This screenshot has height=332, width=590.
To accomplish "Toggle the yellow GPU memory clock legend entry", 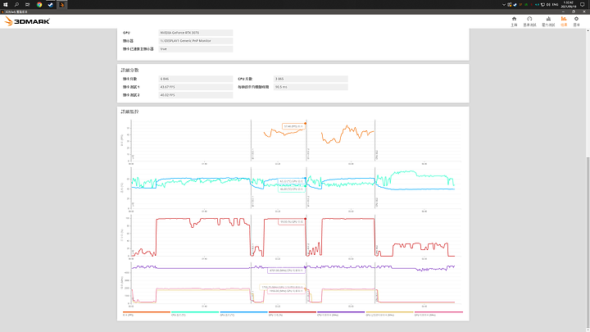I will tap(389, 313).
